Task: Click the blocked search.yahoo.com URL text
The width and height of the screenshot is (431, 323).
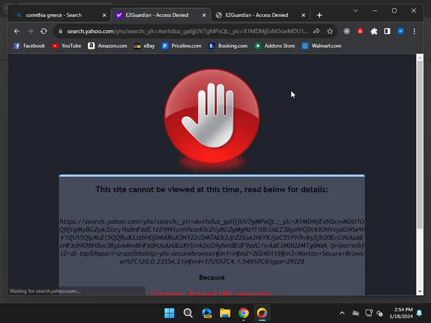Action: point(212,241)
